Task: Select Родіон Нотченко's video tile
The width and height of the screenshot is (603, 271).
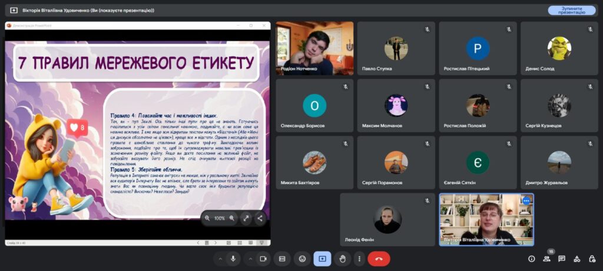Action: click(314, 48)
